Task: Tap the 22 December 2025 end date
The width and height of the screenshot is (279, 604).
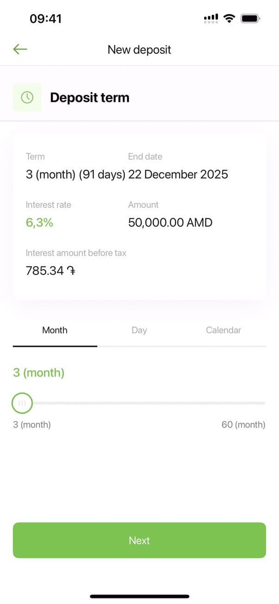Action: click(178, 174)
